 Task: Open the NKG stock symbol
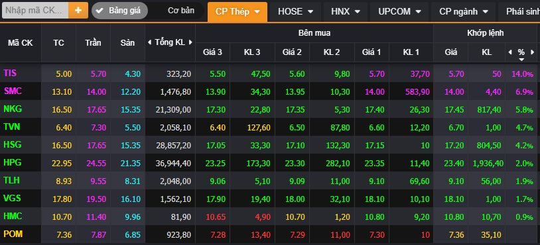(x=13, y=109)
